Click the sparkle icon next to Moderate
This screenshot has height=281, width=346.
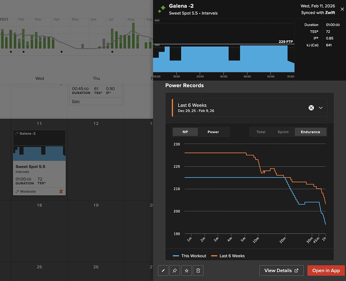click(x=17, y=191)
